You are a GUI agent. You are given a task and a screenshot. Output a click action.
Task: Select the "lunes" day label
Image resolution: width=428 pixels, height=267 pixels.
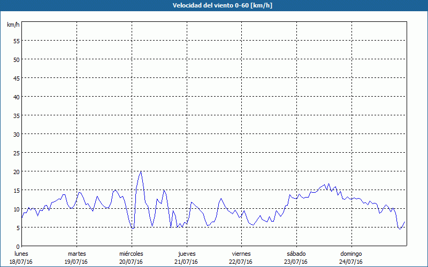click(x=21, y=254)
